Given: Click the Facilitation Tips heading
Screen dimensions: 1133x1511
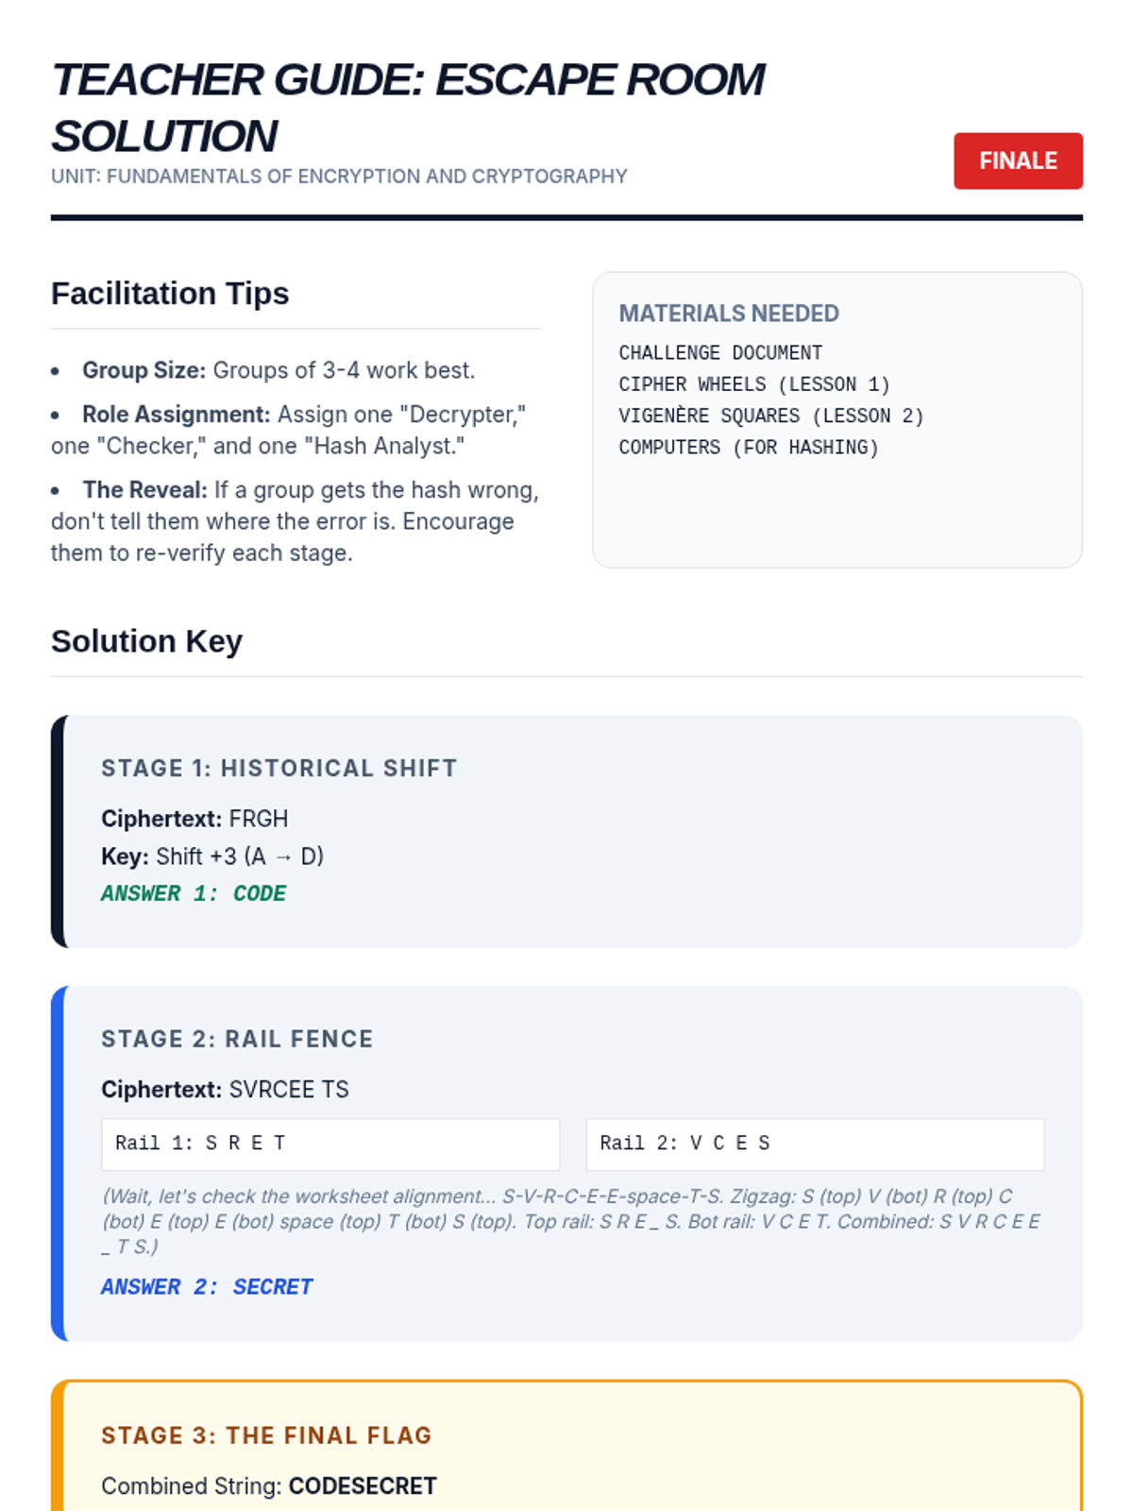Looking at the screenshot, I should point(170,294).
